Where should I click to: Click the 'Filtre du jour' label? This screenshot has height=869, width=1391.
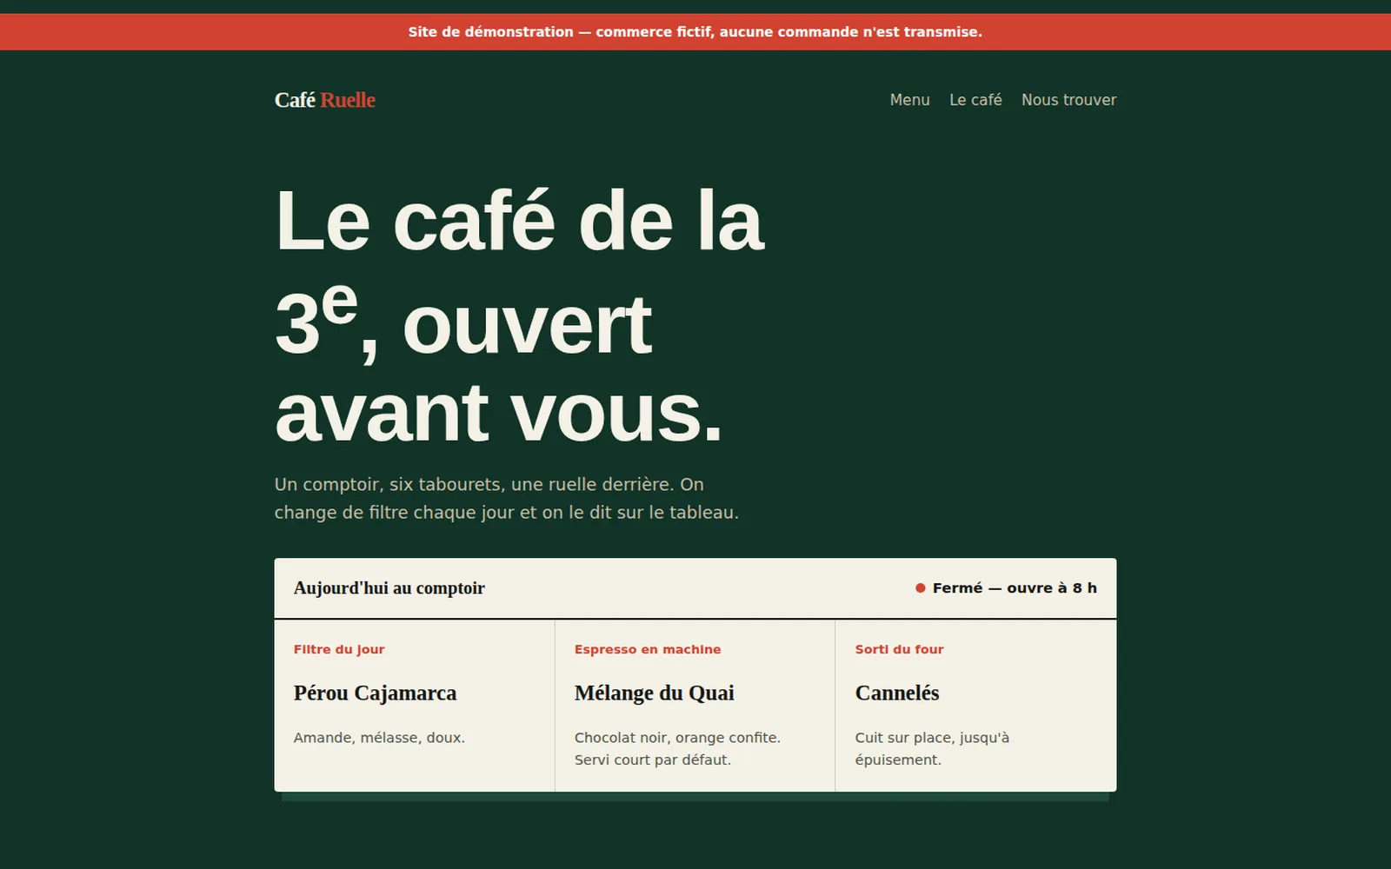coord(339,649)
